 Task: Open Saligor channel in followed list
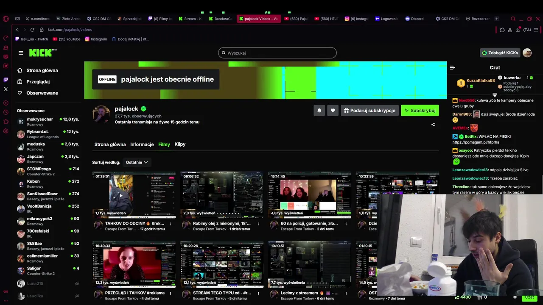(48, 271)
